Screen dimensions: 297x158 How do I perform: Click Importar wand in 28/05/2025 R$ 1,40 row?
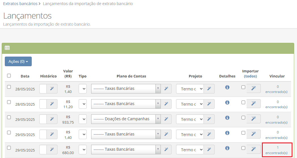(253, 88)
